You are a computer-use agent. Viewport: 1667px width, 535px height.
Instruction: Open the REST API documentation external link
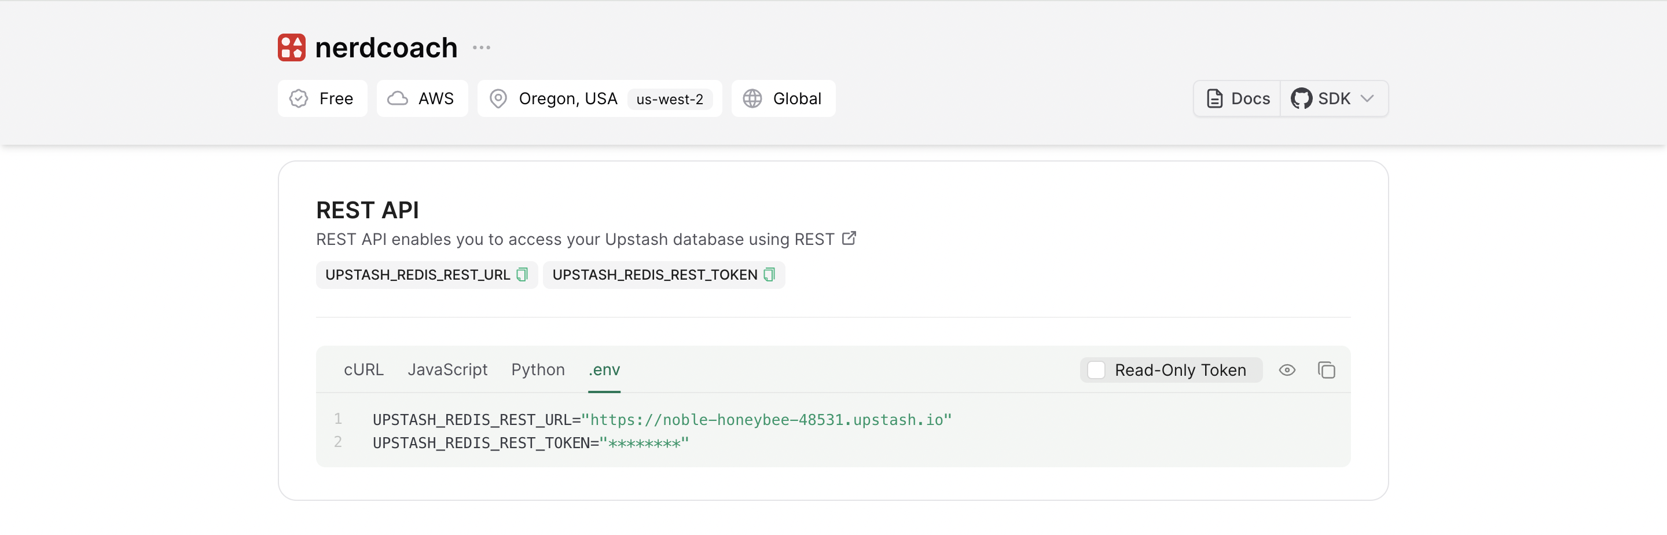[849, 238]
